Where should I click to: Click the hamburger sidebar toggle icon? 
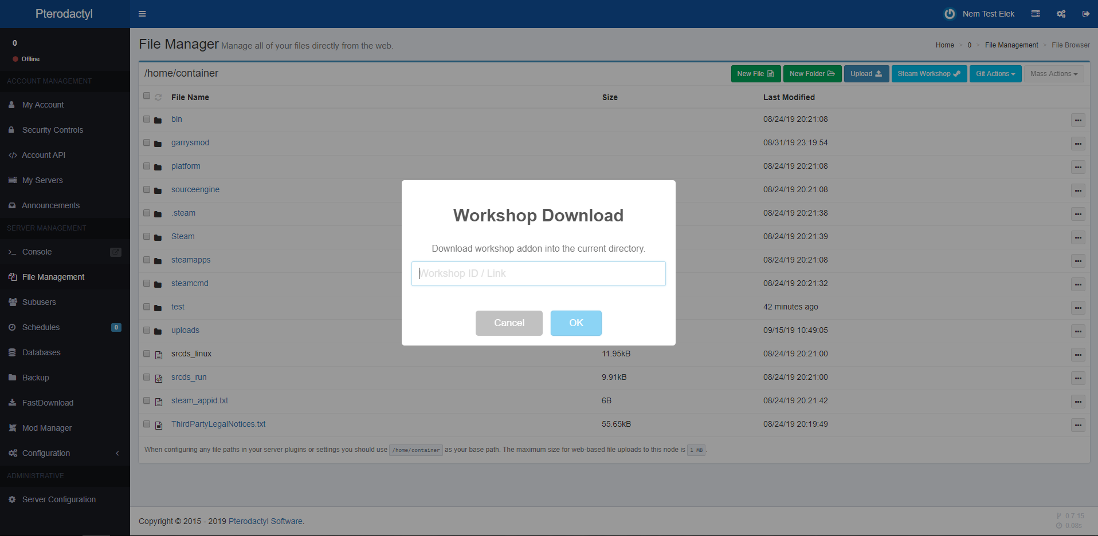(x=142, y=14)
